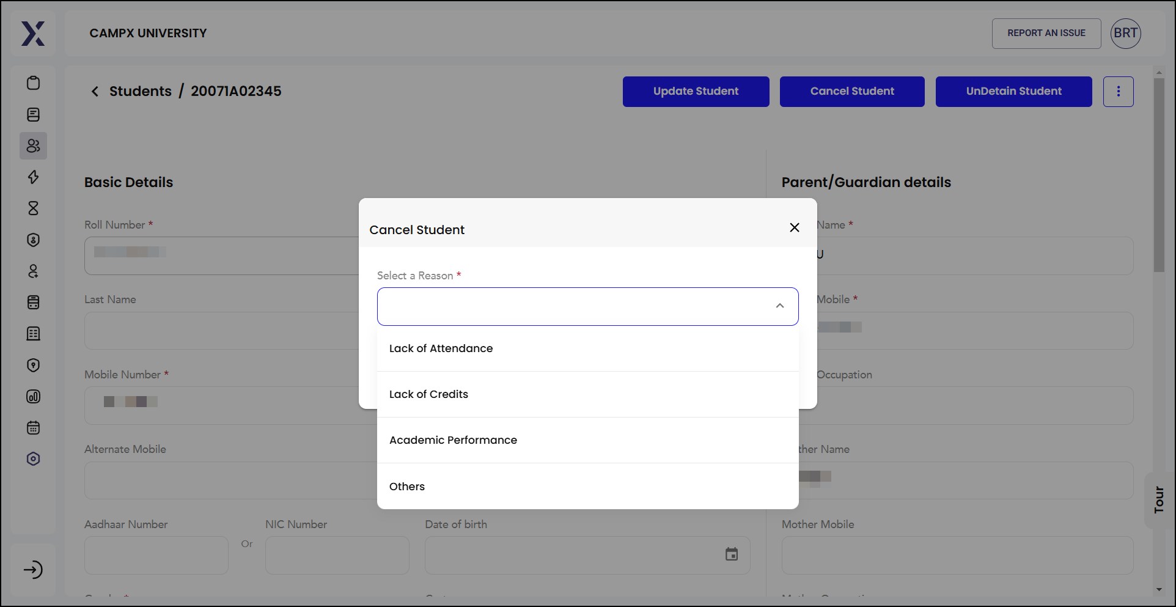Image resolution: width=1176 pixels, height=607 pixels.
Task: Open the calendar sidebar icon
Action: pos(34,427)
